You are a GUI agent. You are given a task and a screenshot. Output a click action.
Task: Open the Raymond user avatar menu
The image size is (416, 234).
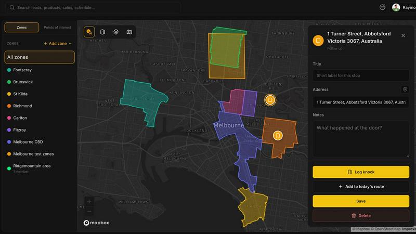396,7
